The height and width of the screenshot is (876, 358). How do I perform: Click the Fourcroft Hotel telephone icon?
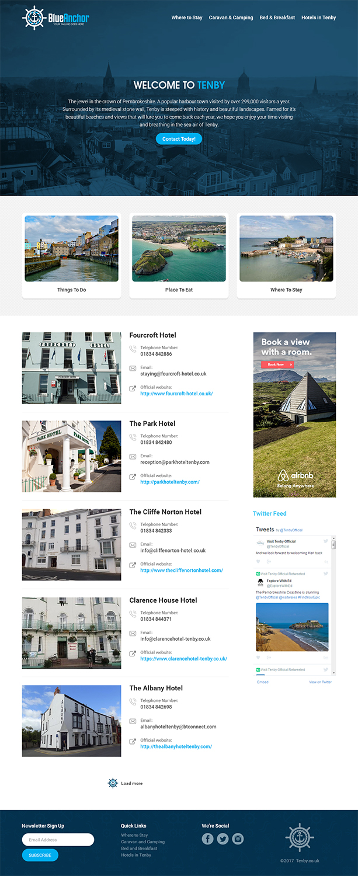coord(133,349)
